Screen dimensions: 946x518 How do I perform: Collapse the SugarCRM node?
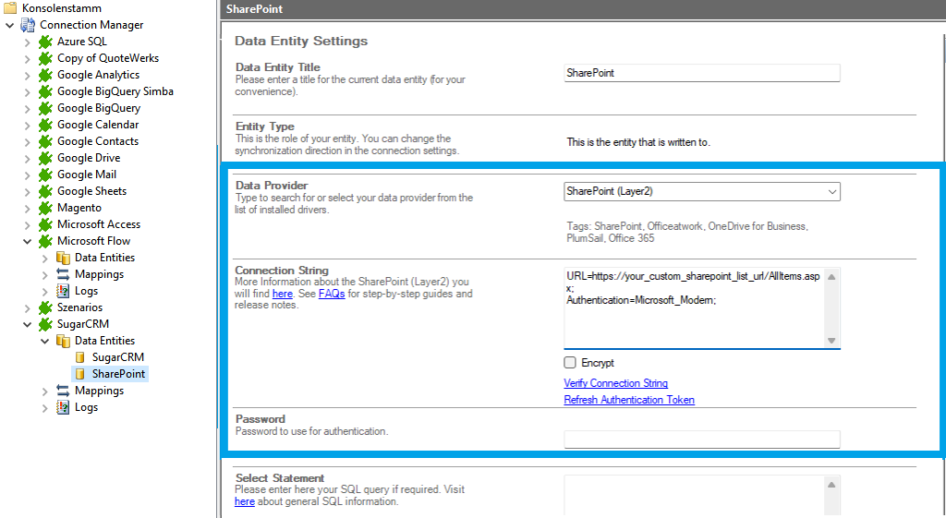click(27, 324)
